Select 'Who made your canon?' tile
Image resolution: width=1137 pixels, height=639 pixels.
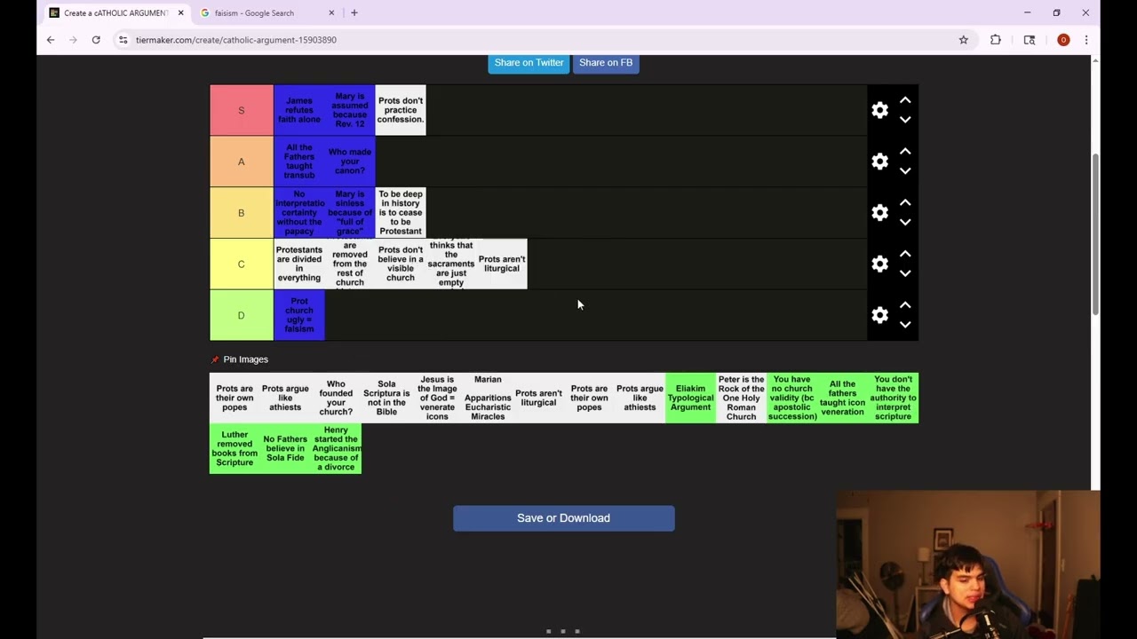350,162
